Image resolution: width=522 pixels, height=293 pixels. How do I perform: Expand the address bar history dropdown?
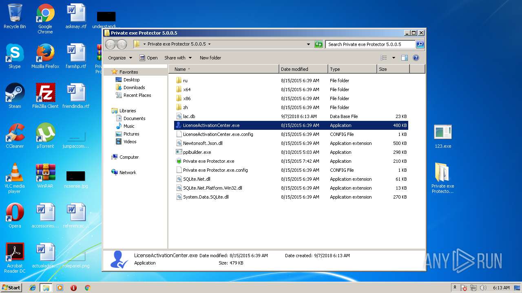click(x=308, y=44)
